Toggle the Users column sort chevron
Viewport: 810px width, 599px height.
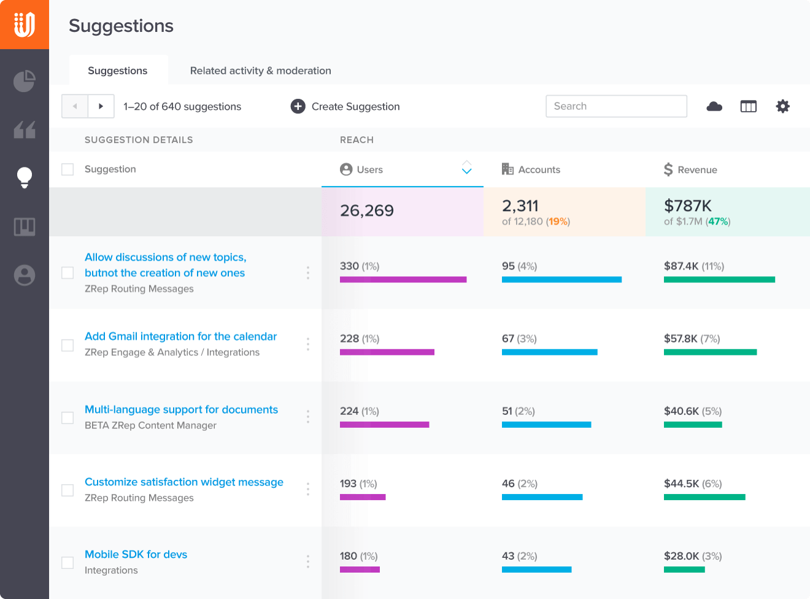pos(466,168)
